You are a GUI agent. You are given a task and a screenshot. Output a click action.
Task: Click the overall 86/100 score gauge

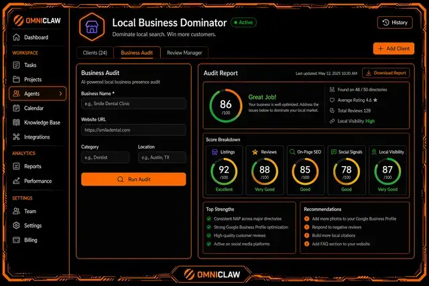click(x=226, y=106)
